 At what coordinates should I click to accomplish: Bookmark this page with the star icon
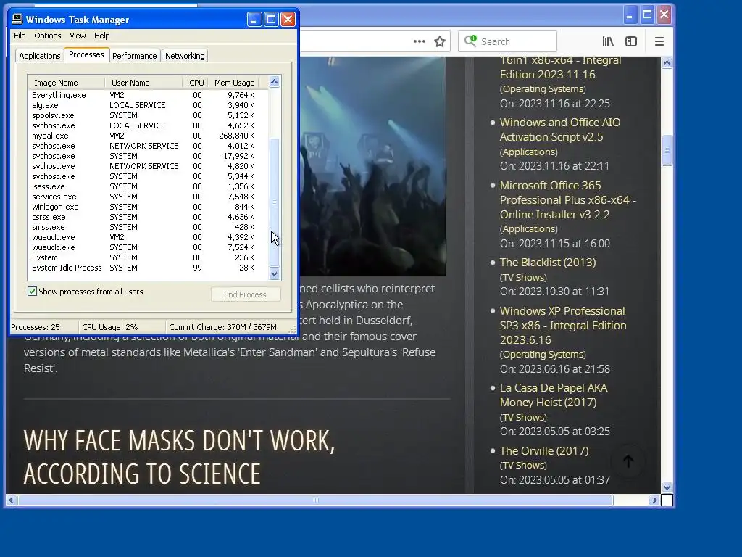(x=440, y=41)
